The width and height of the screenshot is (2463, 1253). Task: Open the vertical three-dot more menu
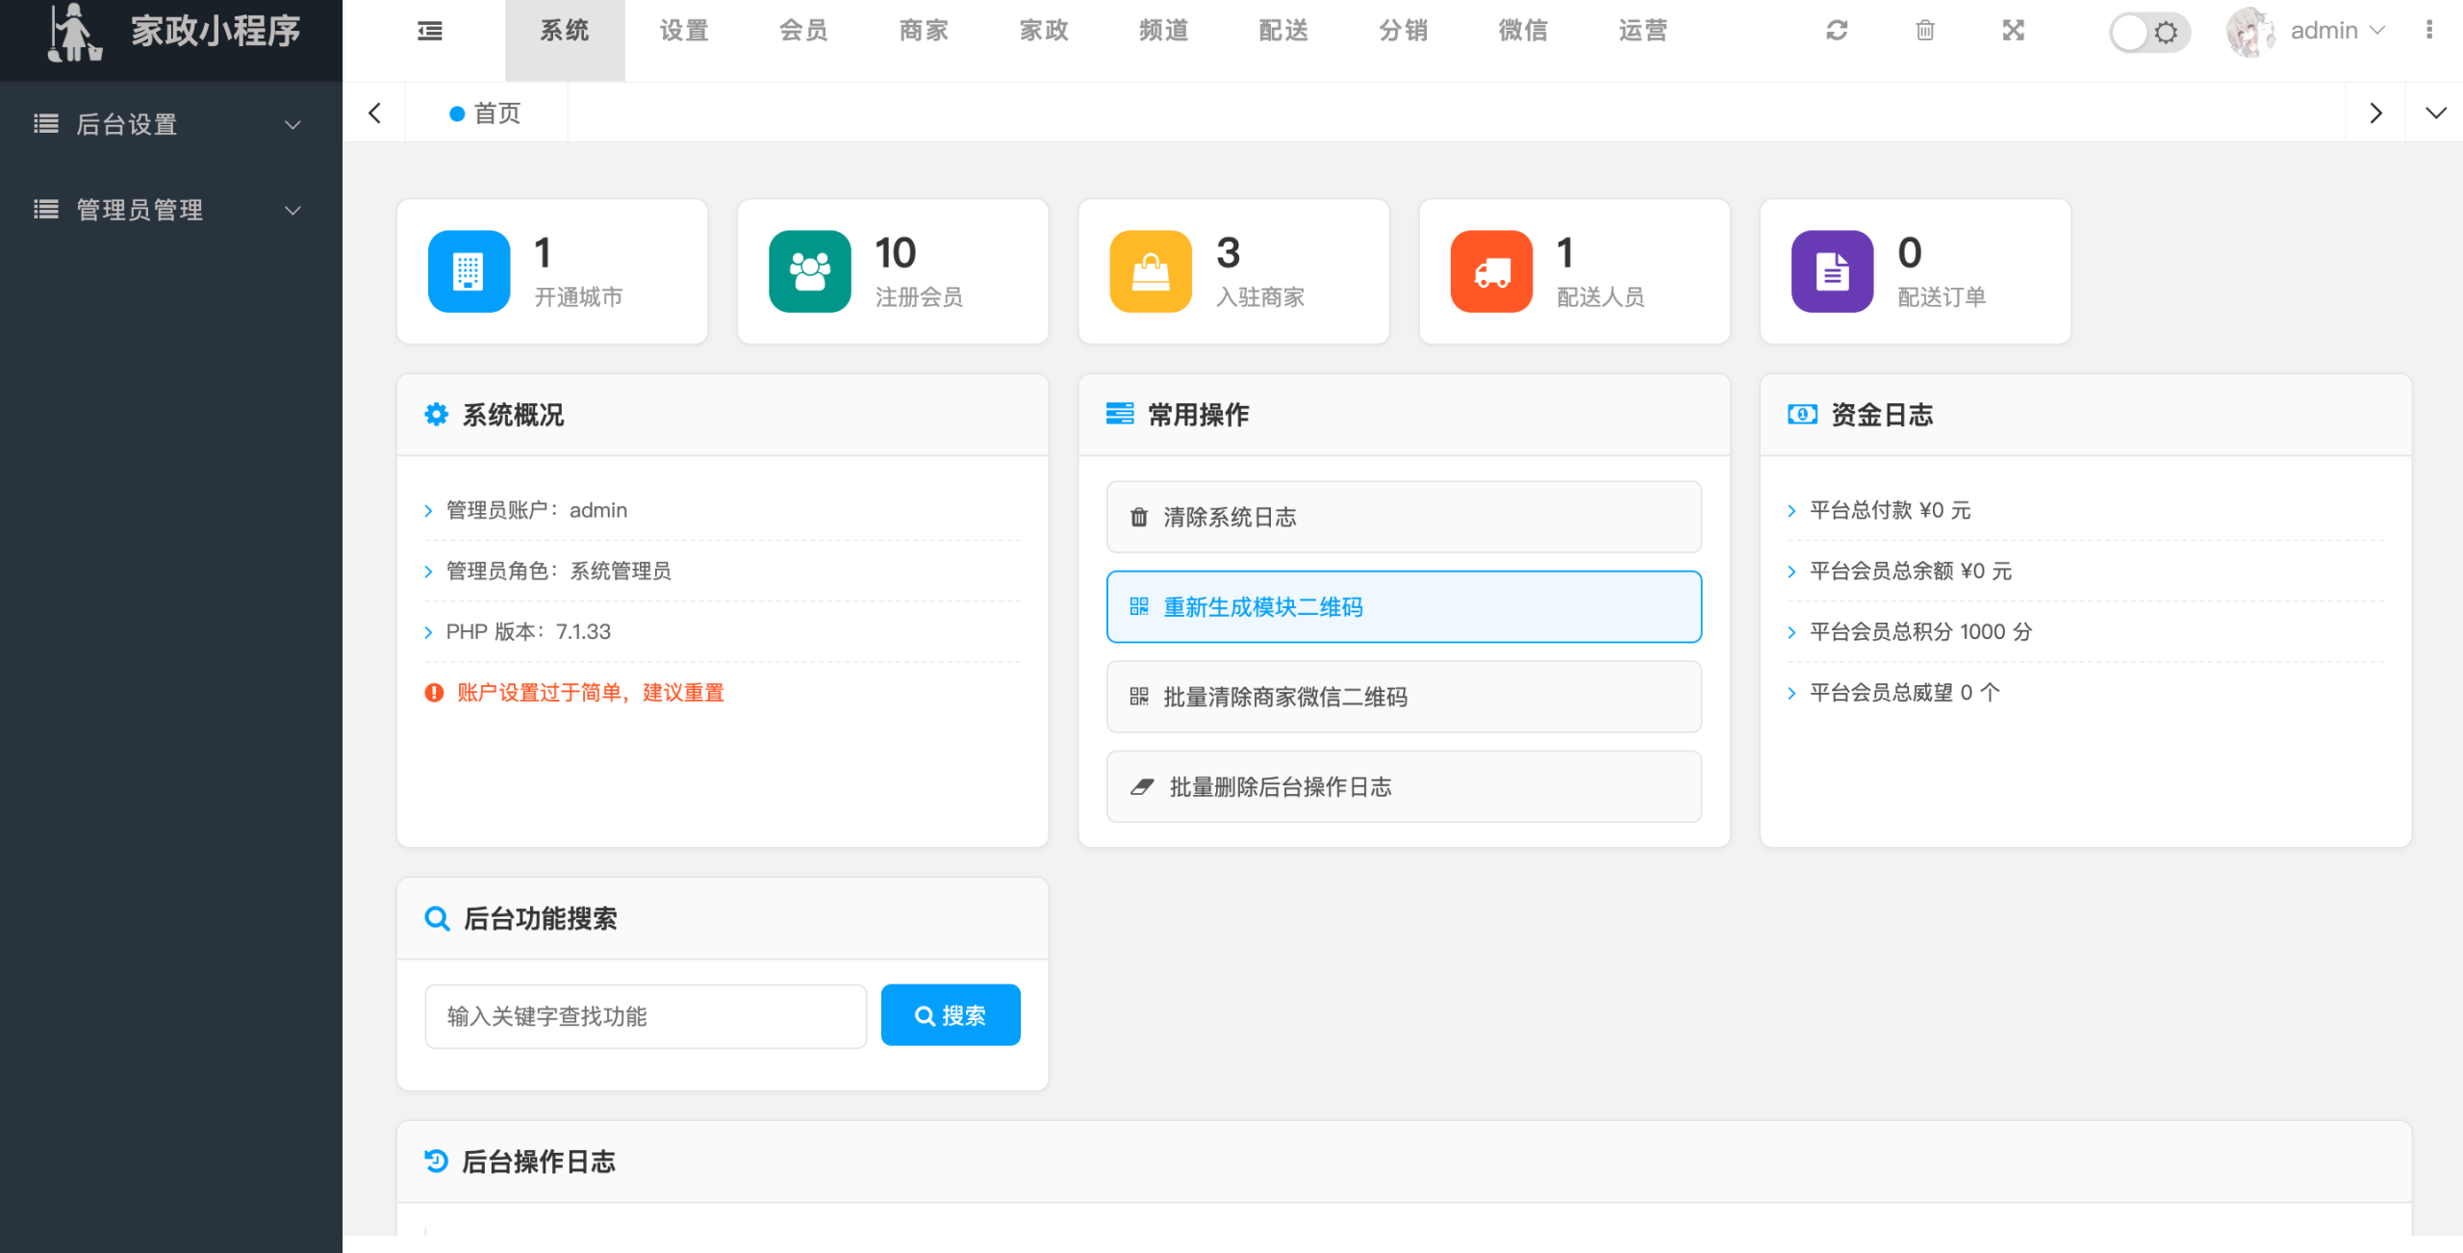2429,31
